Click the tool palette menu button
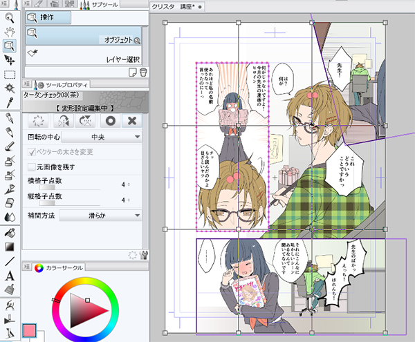The width and height of the screenshot is (415, 342). click(4, 3)
